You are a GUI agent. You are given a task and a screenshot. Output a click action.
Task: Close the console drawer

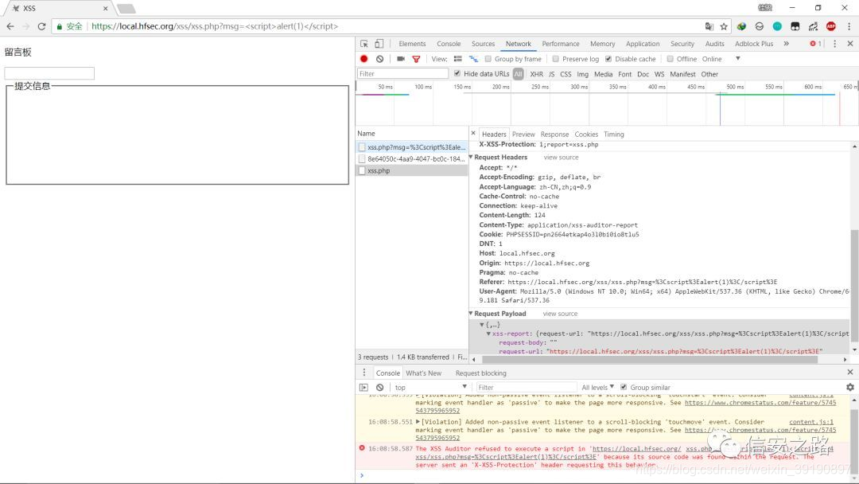click(850, 373)
